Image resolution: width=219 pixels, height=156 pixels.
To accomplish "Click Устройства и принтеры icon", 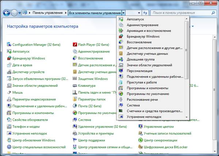I will [x=75, y=133].
